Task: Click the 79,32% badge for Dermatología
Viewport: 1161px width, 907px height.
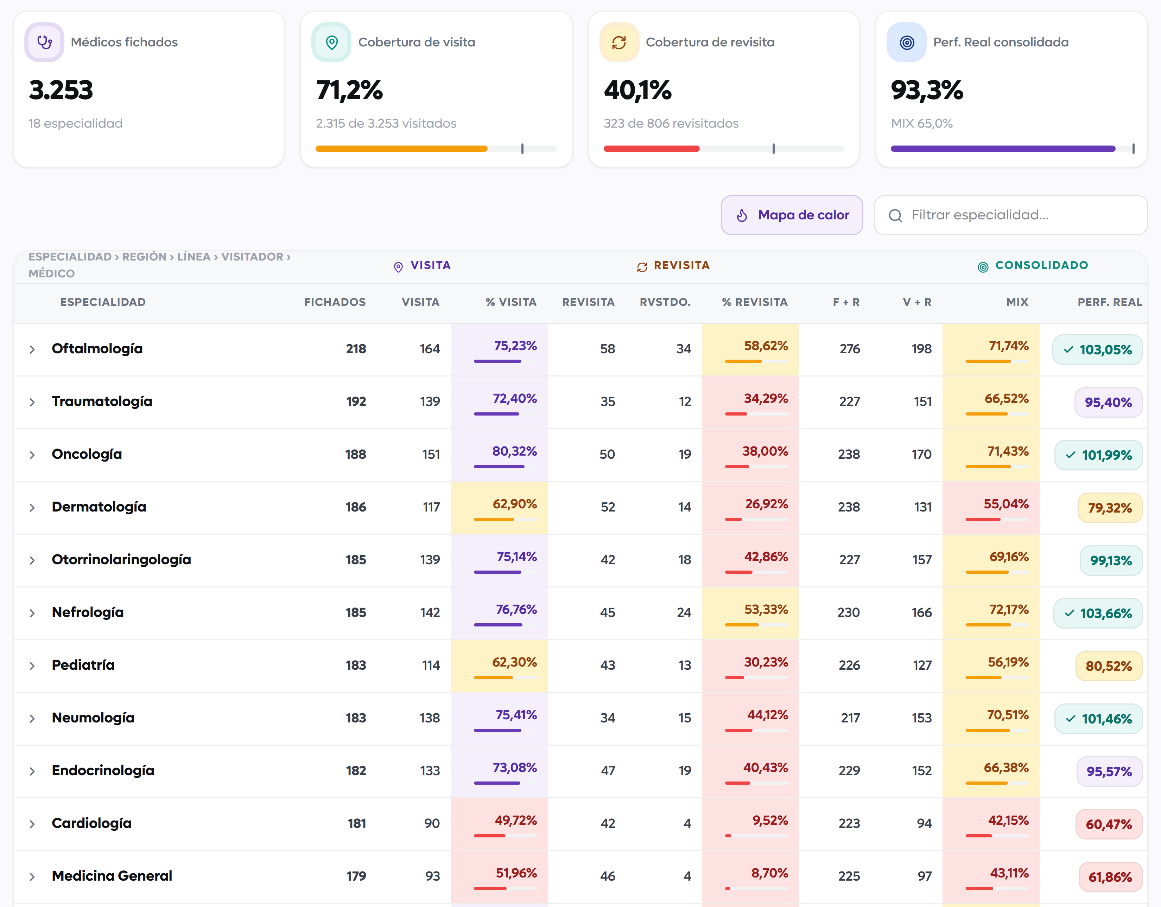Action: tap(1110, 508)
